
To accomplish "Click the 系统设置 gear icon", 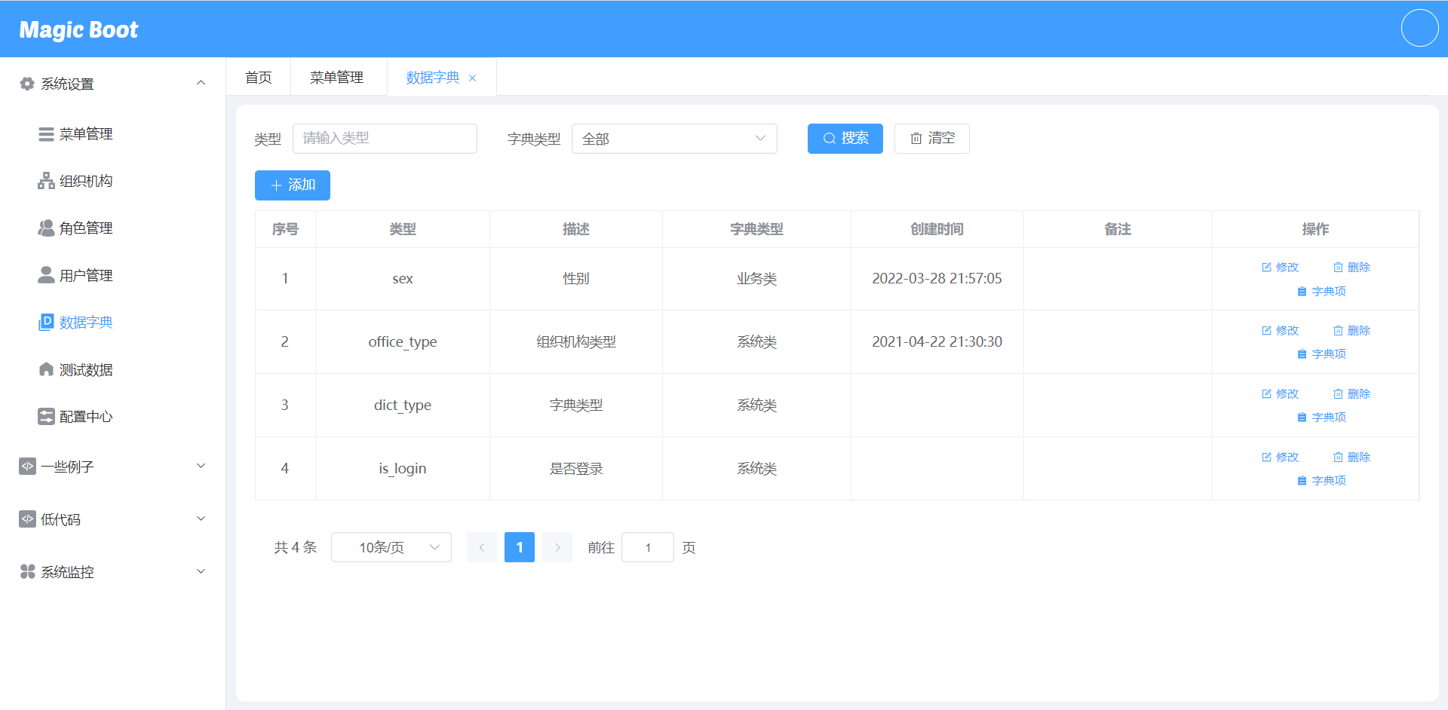I will 27,83.
